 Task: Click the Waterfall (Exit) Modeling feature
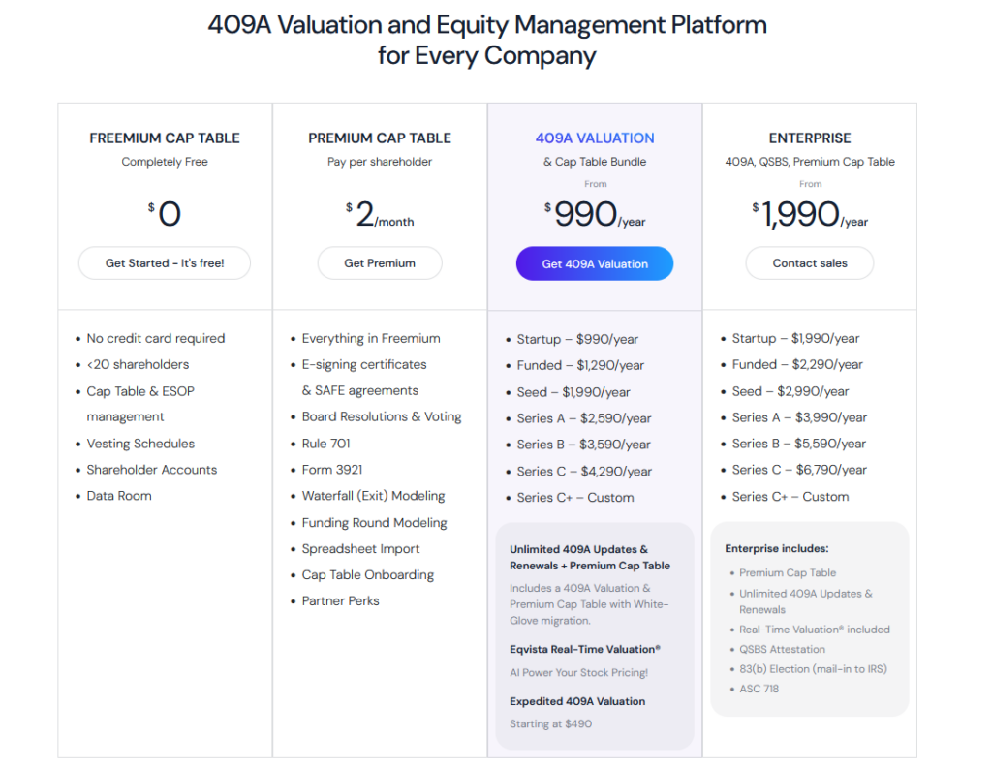[x=373, y=496]
